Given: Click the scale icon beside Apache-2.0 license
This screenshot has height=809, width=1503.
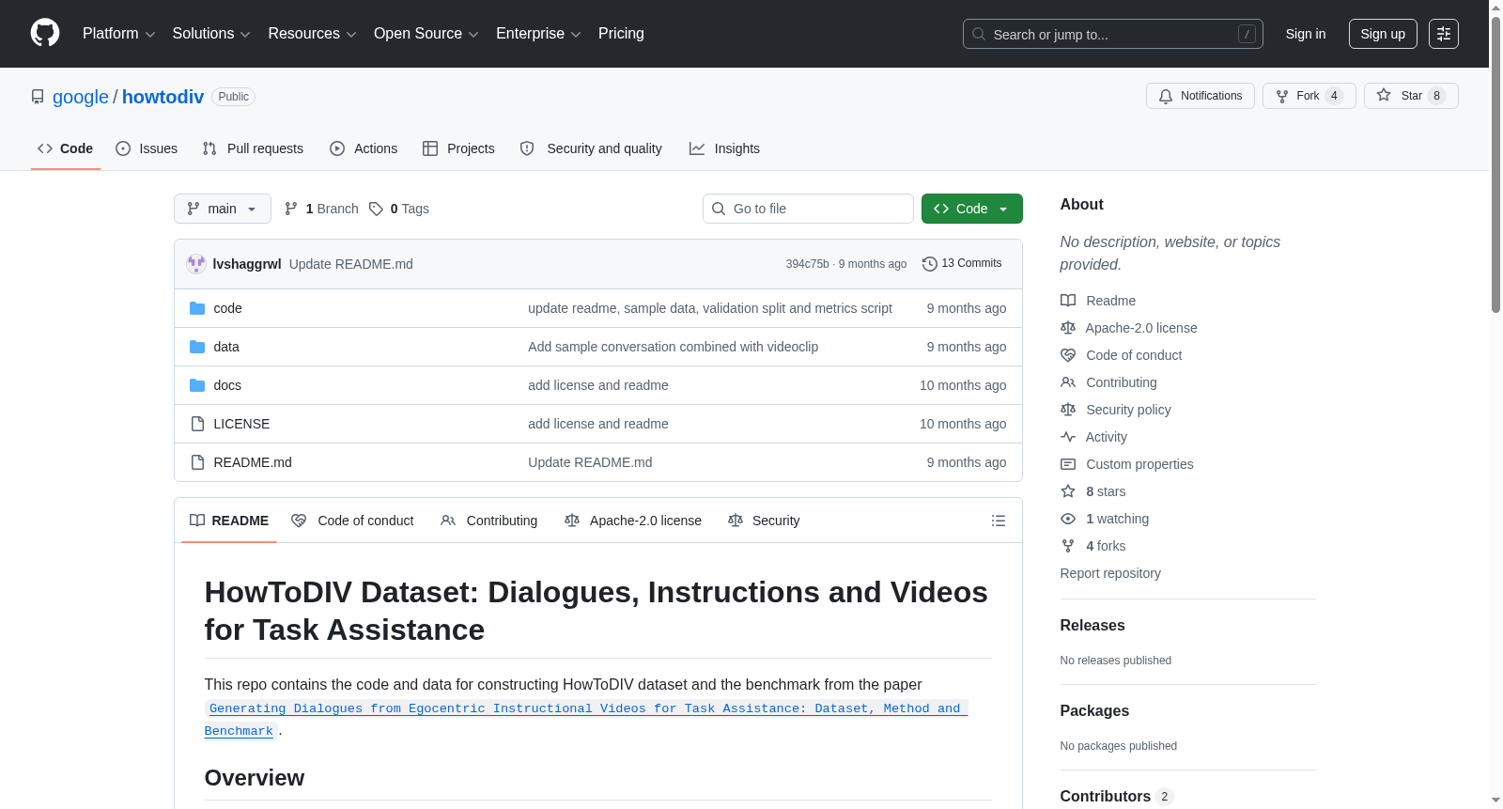Looking at the screenshot, I should (1068, 328).
